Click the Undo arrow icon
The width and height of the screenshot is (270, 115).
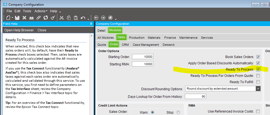83,18
